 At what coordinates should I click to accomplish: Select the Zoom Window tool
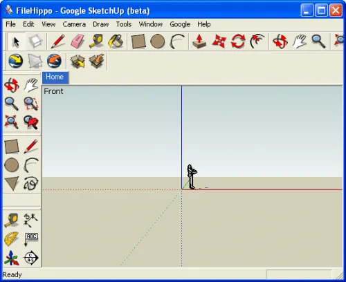click(x=31, y=104)
